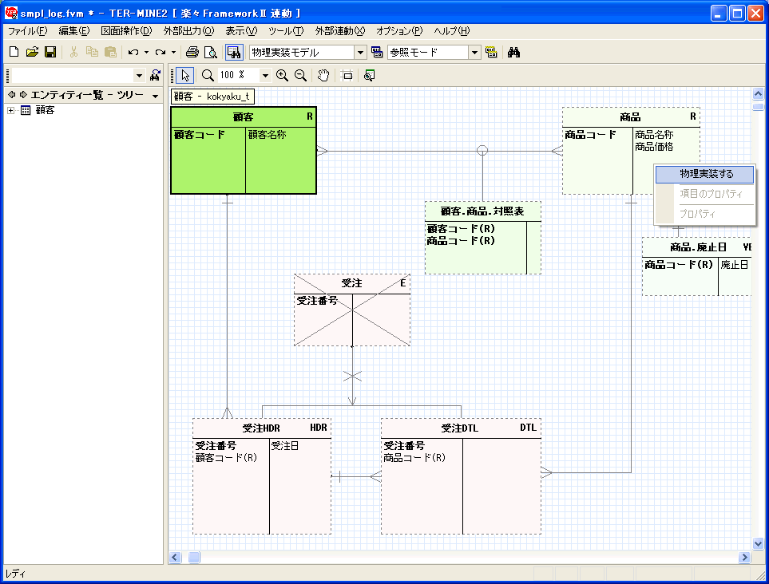This screenshot has width=769, height=584.
Task: Click the copy icon in toolbar
Action: pyautogui.click(x=92, y=52)
